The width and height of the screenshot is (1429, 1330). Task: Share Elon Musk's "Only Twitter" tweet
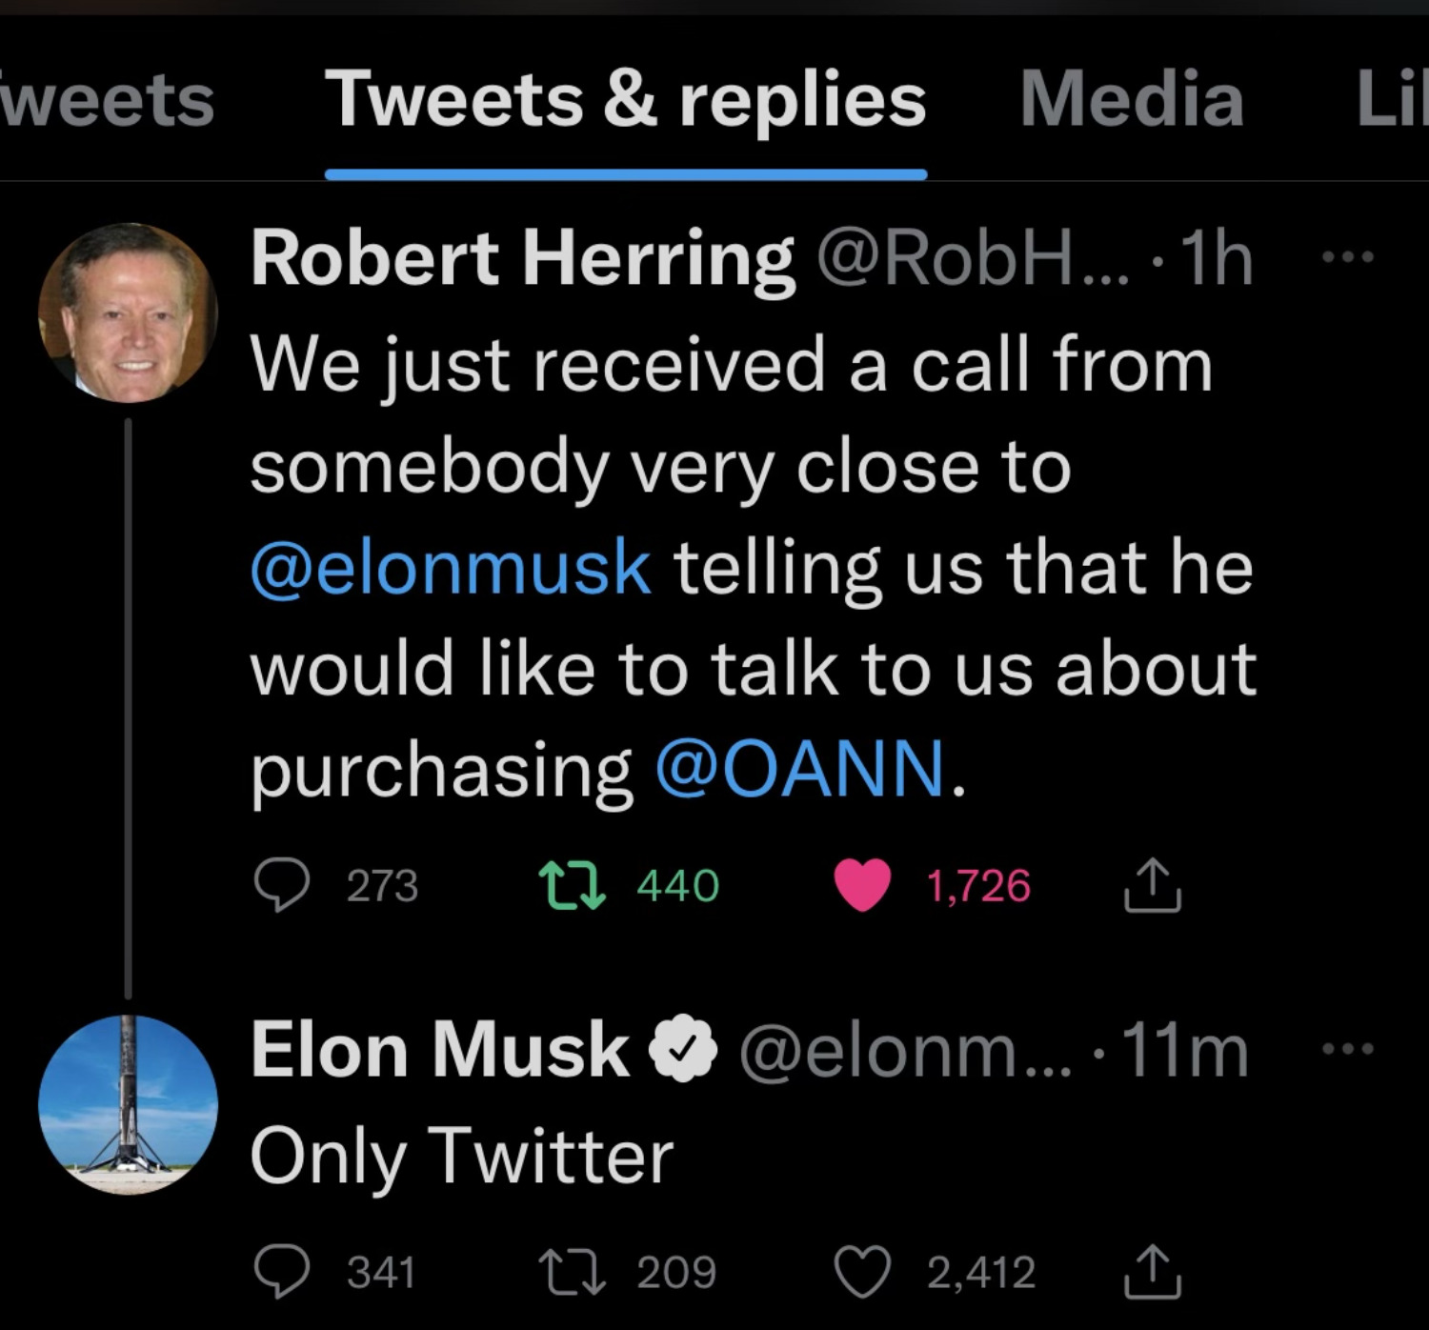tap(1152, 1272)
